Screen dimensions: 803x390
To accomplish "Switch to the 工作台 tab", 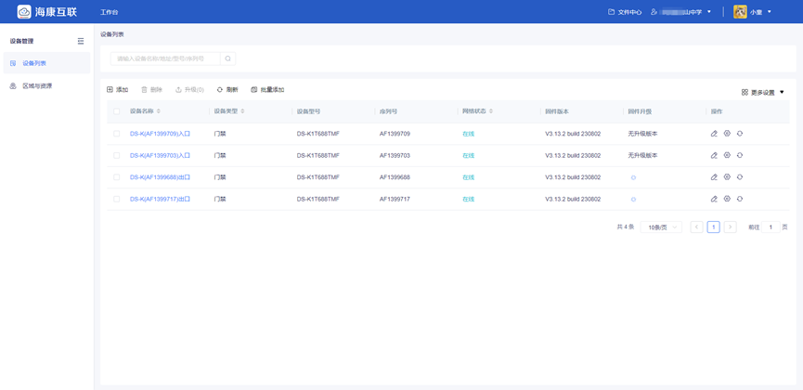I will pos(109,12).
